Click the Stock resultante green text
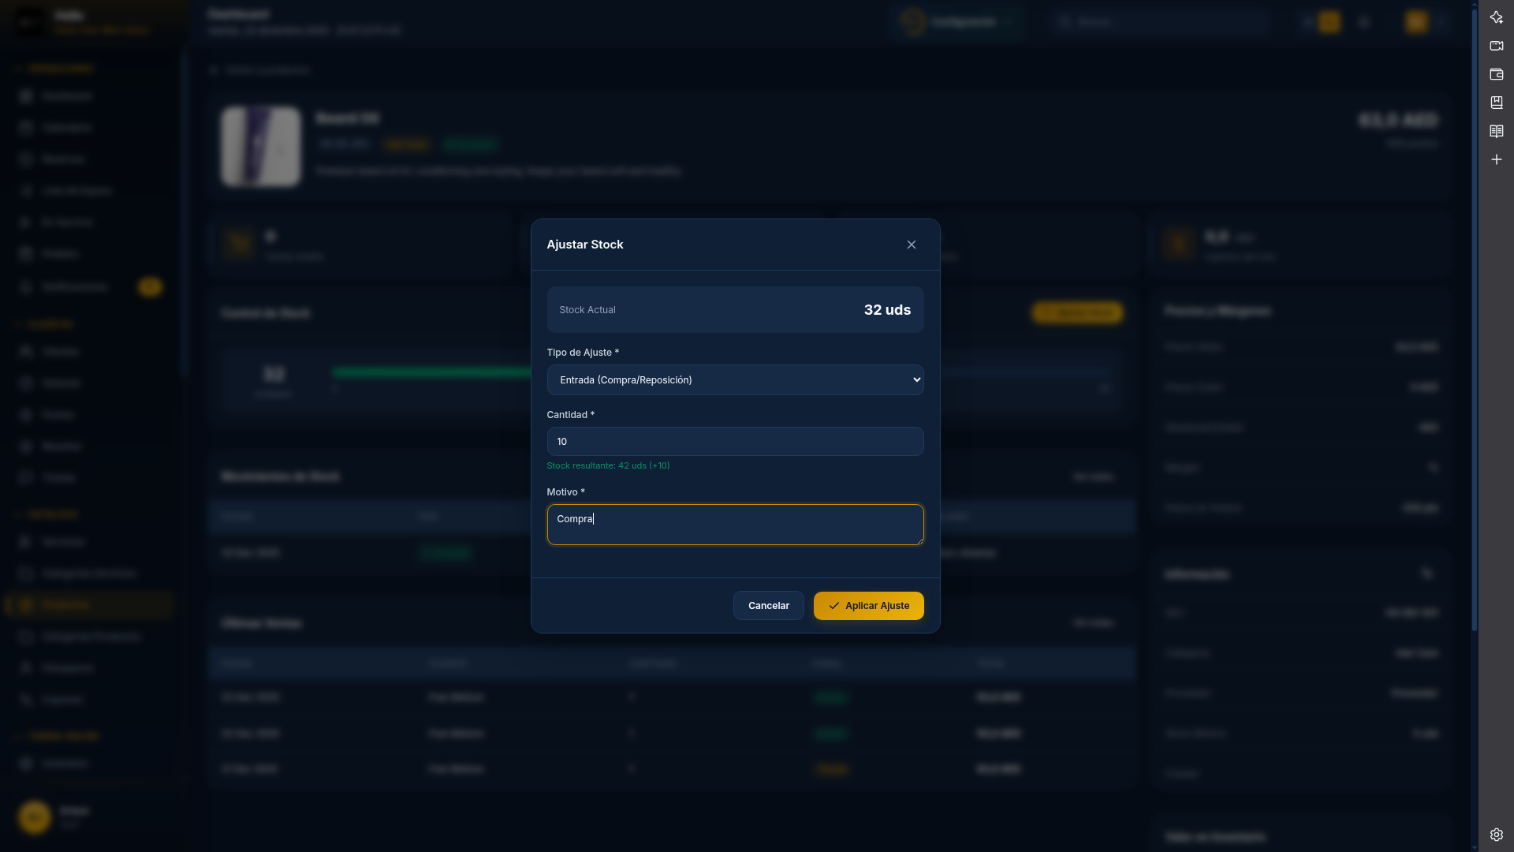Viewport: 1514px width, 852px height. pyautogui.click(x=607, y=465)
